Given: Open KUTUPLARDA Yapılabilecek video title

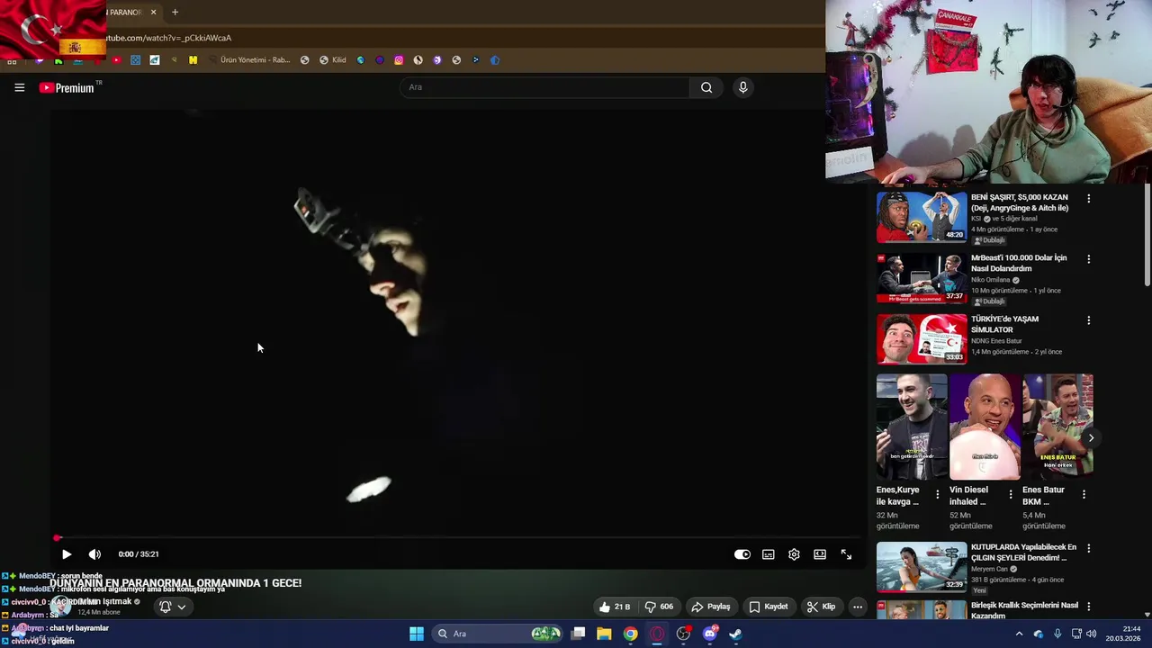Looking at the screenshot, I should (1023, 553).
